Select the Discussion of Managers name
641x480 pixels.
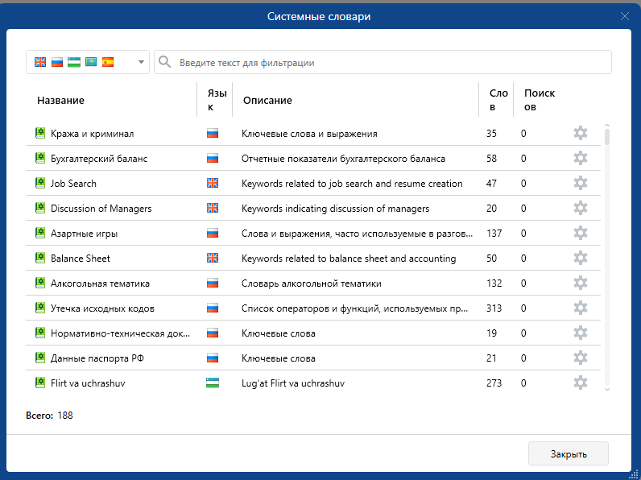pos(101,209)
